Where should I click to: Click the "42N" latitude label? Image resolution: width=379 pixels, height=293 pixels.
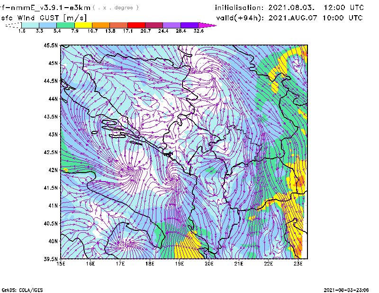coord(53,170)
